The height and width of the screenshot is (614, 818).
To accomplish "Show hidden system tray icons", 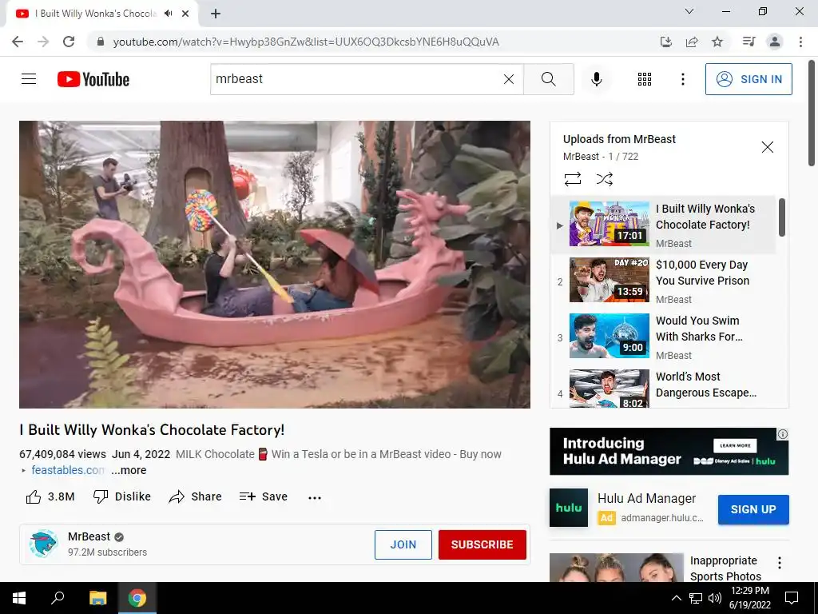I will point(676,598).
